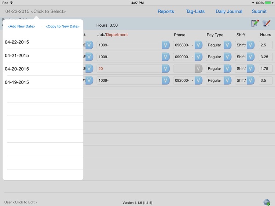Screen dimensions: 275x206
Task: Tap the Hours field showing 3.25
Action: point(266,57)
